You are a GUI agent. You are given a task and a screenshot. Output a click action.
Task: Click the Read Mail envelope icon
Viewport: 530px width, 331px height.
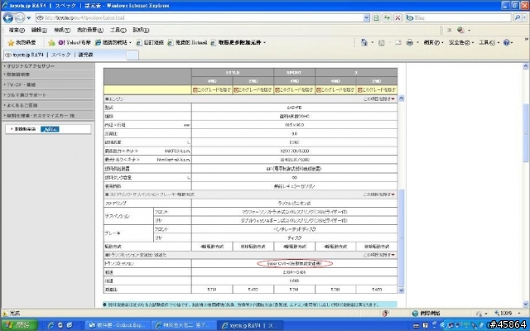point(398,42)
